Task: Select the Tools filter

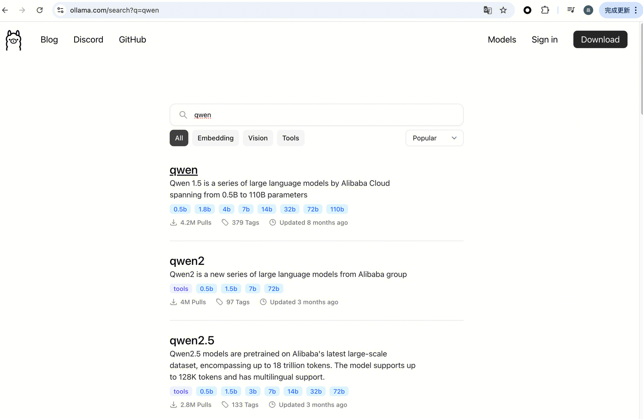Action: coord(291,138)
